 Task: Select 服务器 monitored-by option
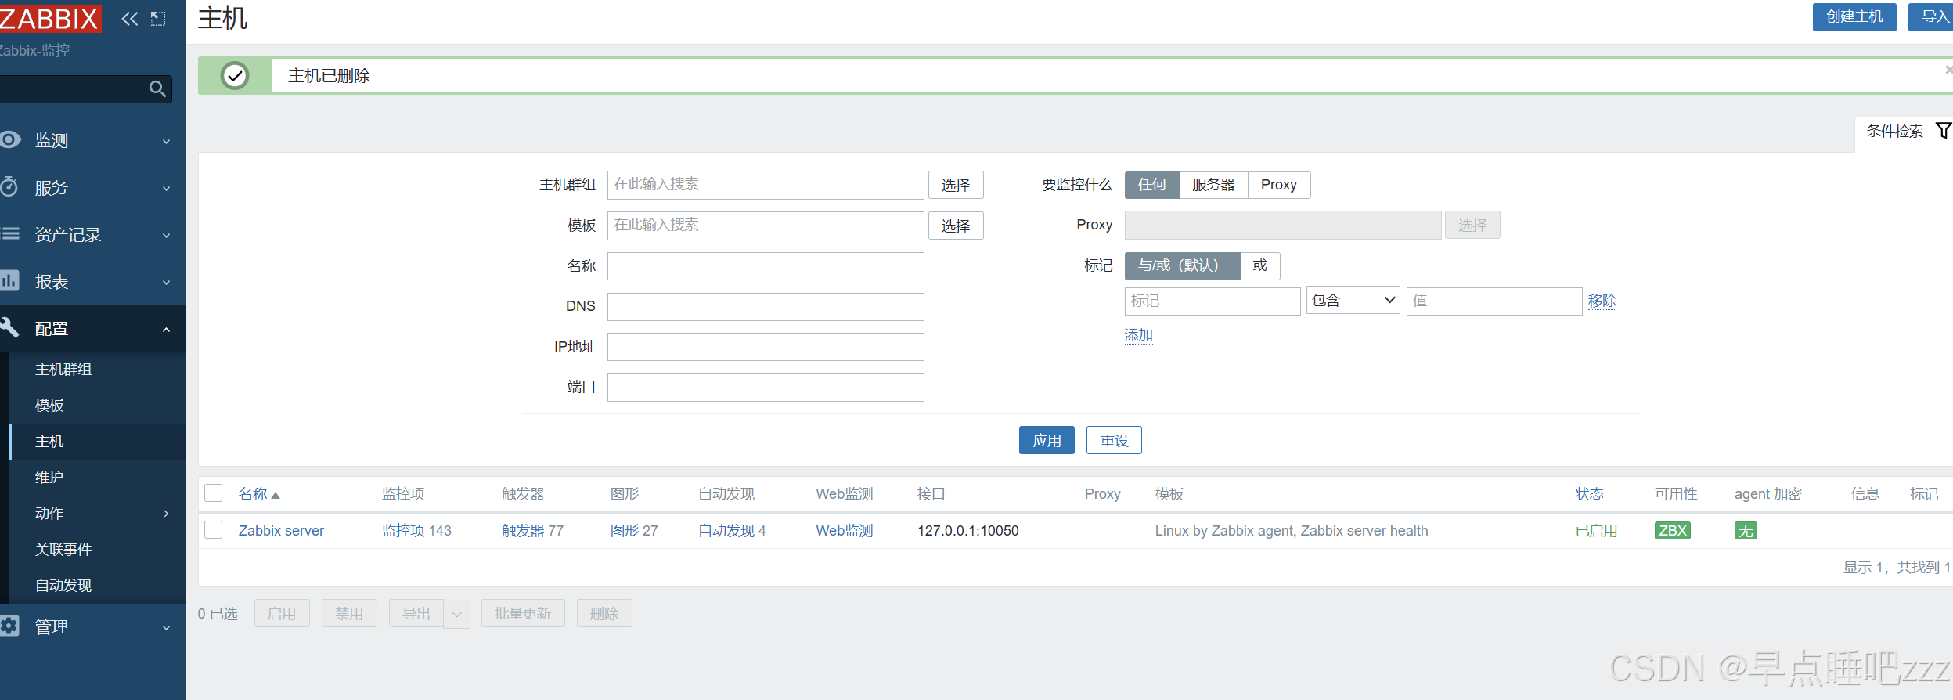click(x=1213, y=185)
